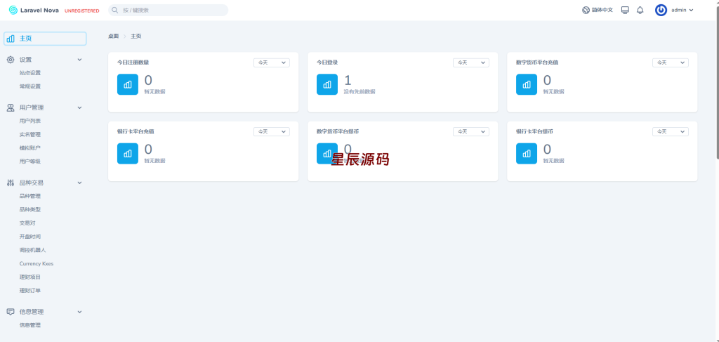Viewport: 719px width, 342px height.
Task: Open the 今天 range dropdown for 数字货币平台充值
Action: pyautogui.click(x=671, y=63)
